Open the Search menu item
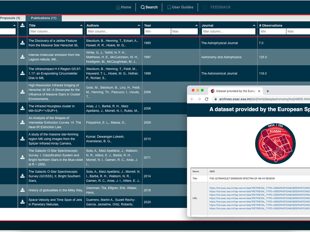Screen dimensions: 310x232 [149, 7]
